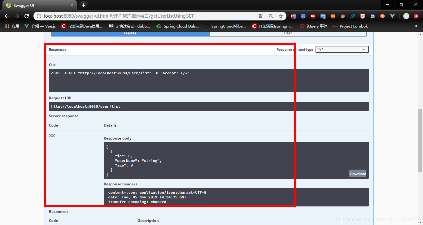The height and width of the screenshot is (225, 423).
Task: Click the curl command text
Action: 120,73
